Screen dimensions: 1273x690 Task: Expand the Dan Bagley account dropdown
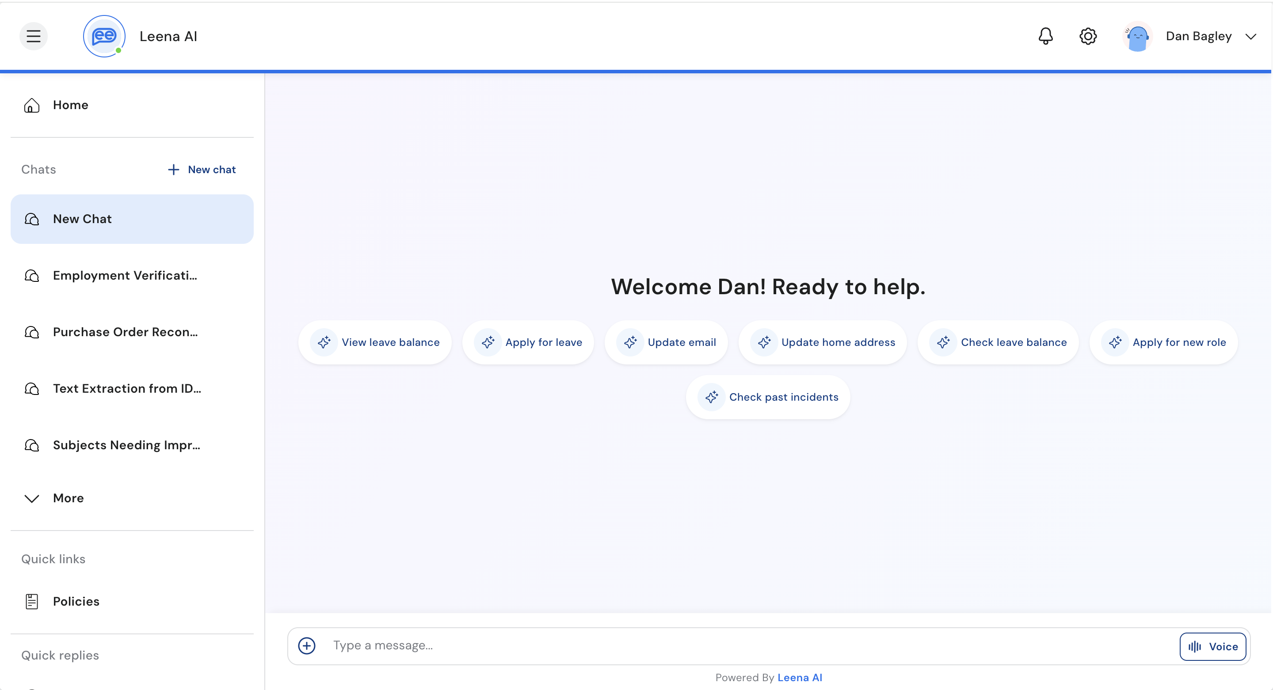click(x=1250, y=37)
